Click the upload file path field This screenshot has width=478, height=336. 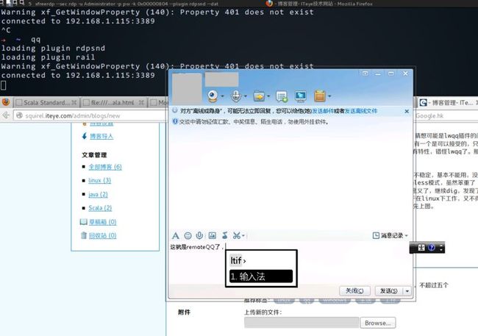point(302,323)
